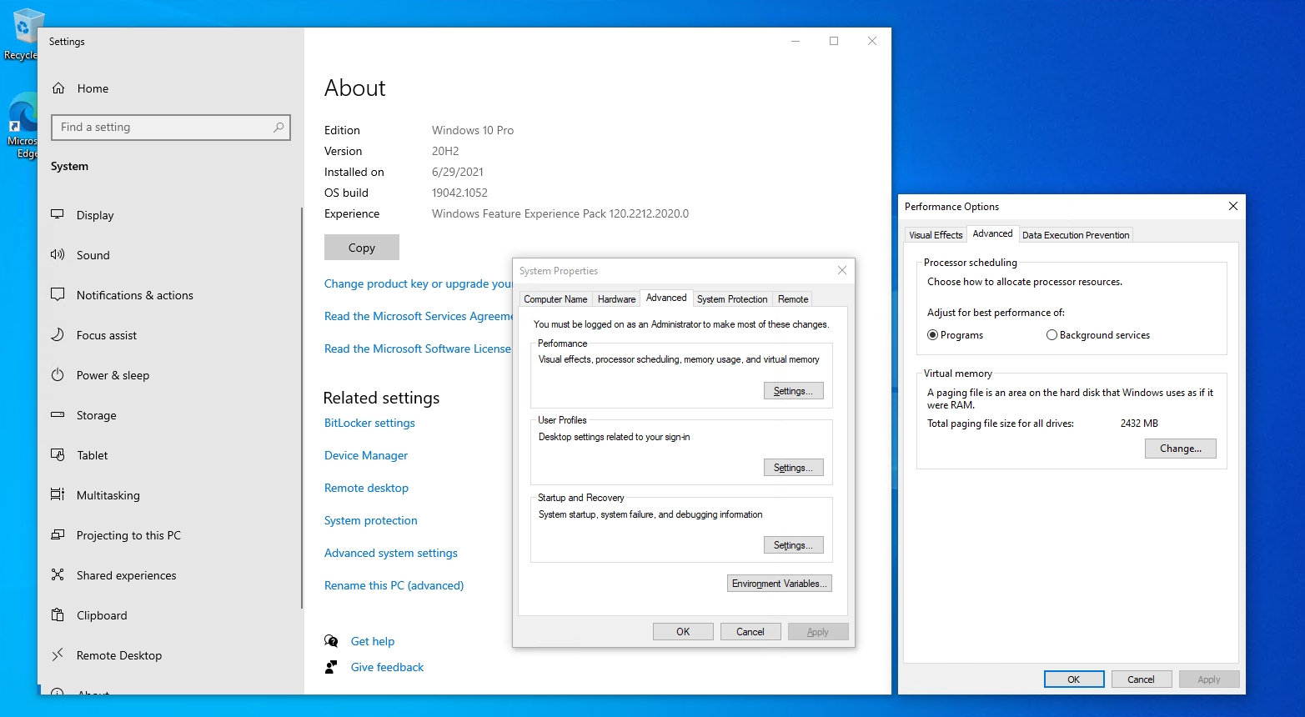
Task: Click the search magnifier in Find a setting
Action: click(x=279, y=127)
